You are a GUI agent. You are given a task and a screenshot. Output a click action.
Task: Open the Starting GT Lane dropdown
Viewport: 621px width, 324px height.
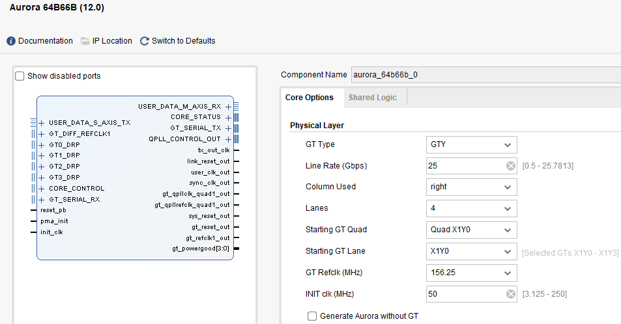tap(471, 251)
